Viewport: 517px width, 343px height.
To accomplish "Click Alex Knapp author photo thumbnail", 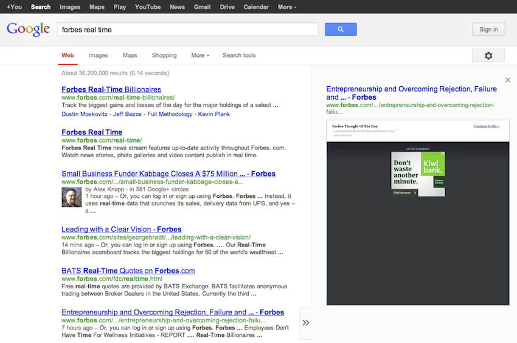I will point(72,197).
